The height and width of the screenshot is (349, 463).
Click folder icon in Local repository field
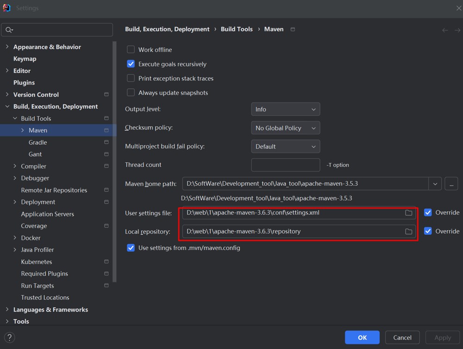[x=408, y=232]
